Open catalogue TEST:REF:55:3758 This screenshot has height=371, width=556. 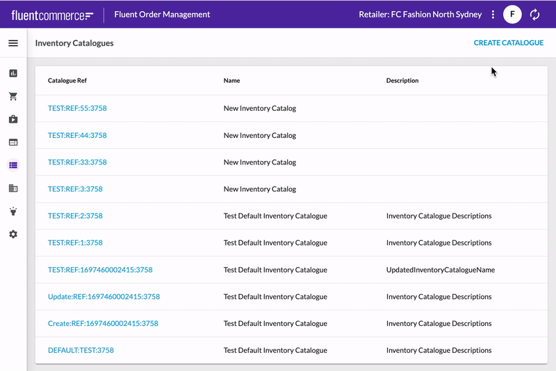point(77,108)
